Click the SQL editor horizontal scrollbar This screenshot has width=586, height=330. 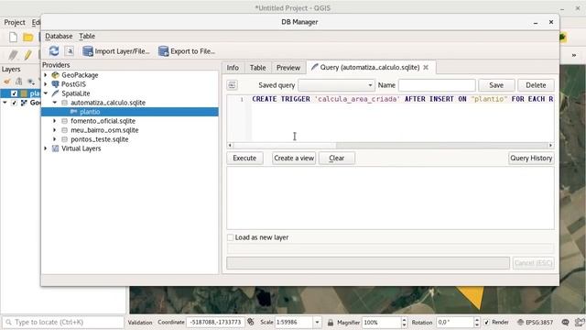click(x=390, y=146)
